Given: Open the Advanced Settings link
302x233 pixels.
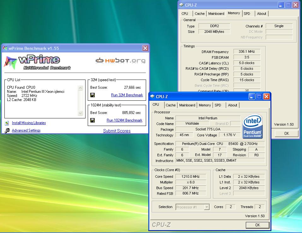Looking at the screenshot, I should point(26,130).
